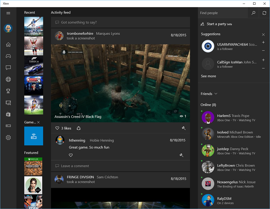Screen dimensions: 270x209
Task: Open your profile avatar in the sidebar
Action: click(x=8, y=28)
